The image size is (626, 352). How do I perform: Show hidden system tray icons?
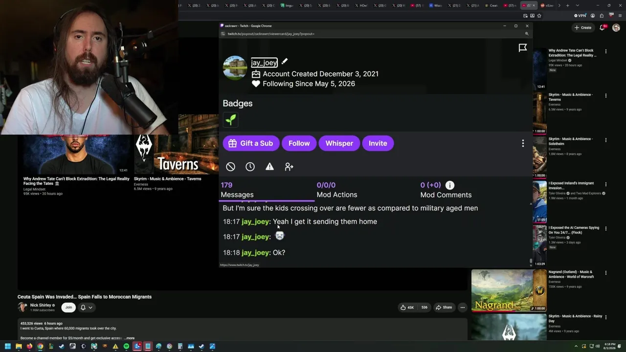click(576, 347)
